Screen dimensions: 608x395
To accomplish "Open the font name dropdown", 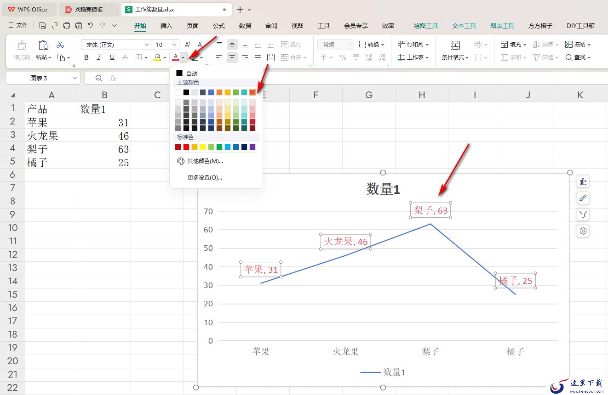I will (147, 45).
